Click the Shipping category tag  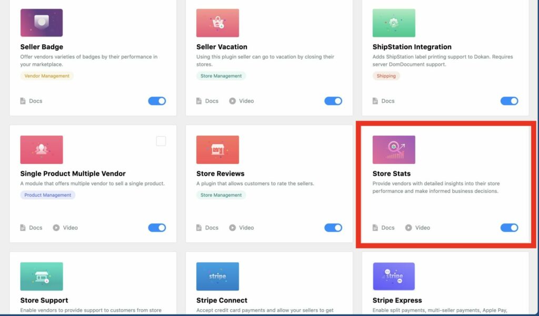[x=386, y=76]
